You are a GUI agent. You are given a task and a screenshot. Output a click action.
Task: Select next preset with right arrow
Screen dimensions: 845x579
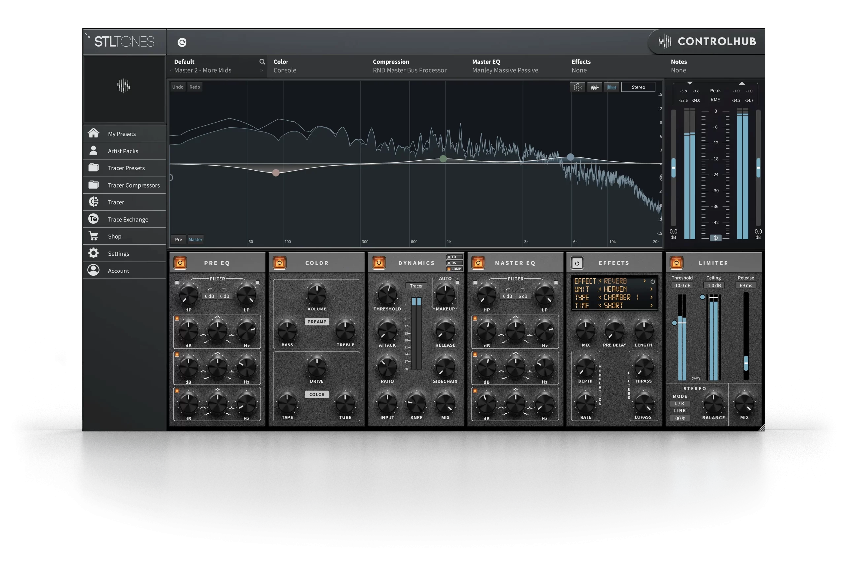click(262, 70)
